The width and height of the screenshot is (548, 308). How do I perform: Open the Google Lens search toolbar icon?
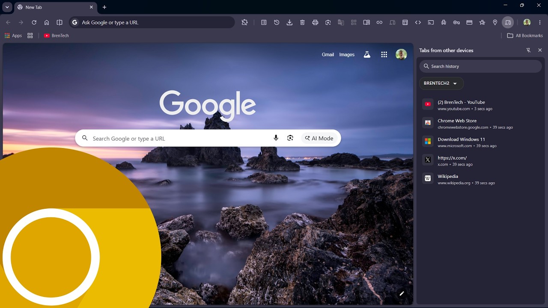328,22
